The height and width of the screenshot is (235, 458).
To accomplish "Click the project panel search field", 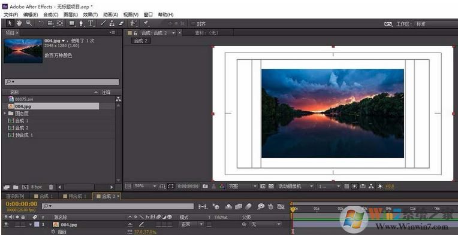I will pyautogui.click(x=62, y=82).
